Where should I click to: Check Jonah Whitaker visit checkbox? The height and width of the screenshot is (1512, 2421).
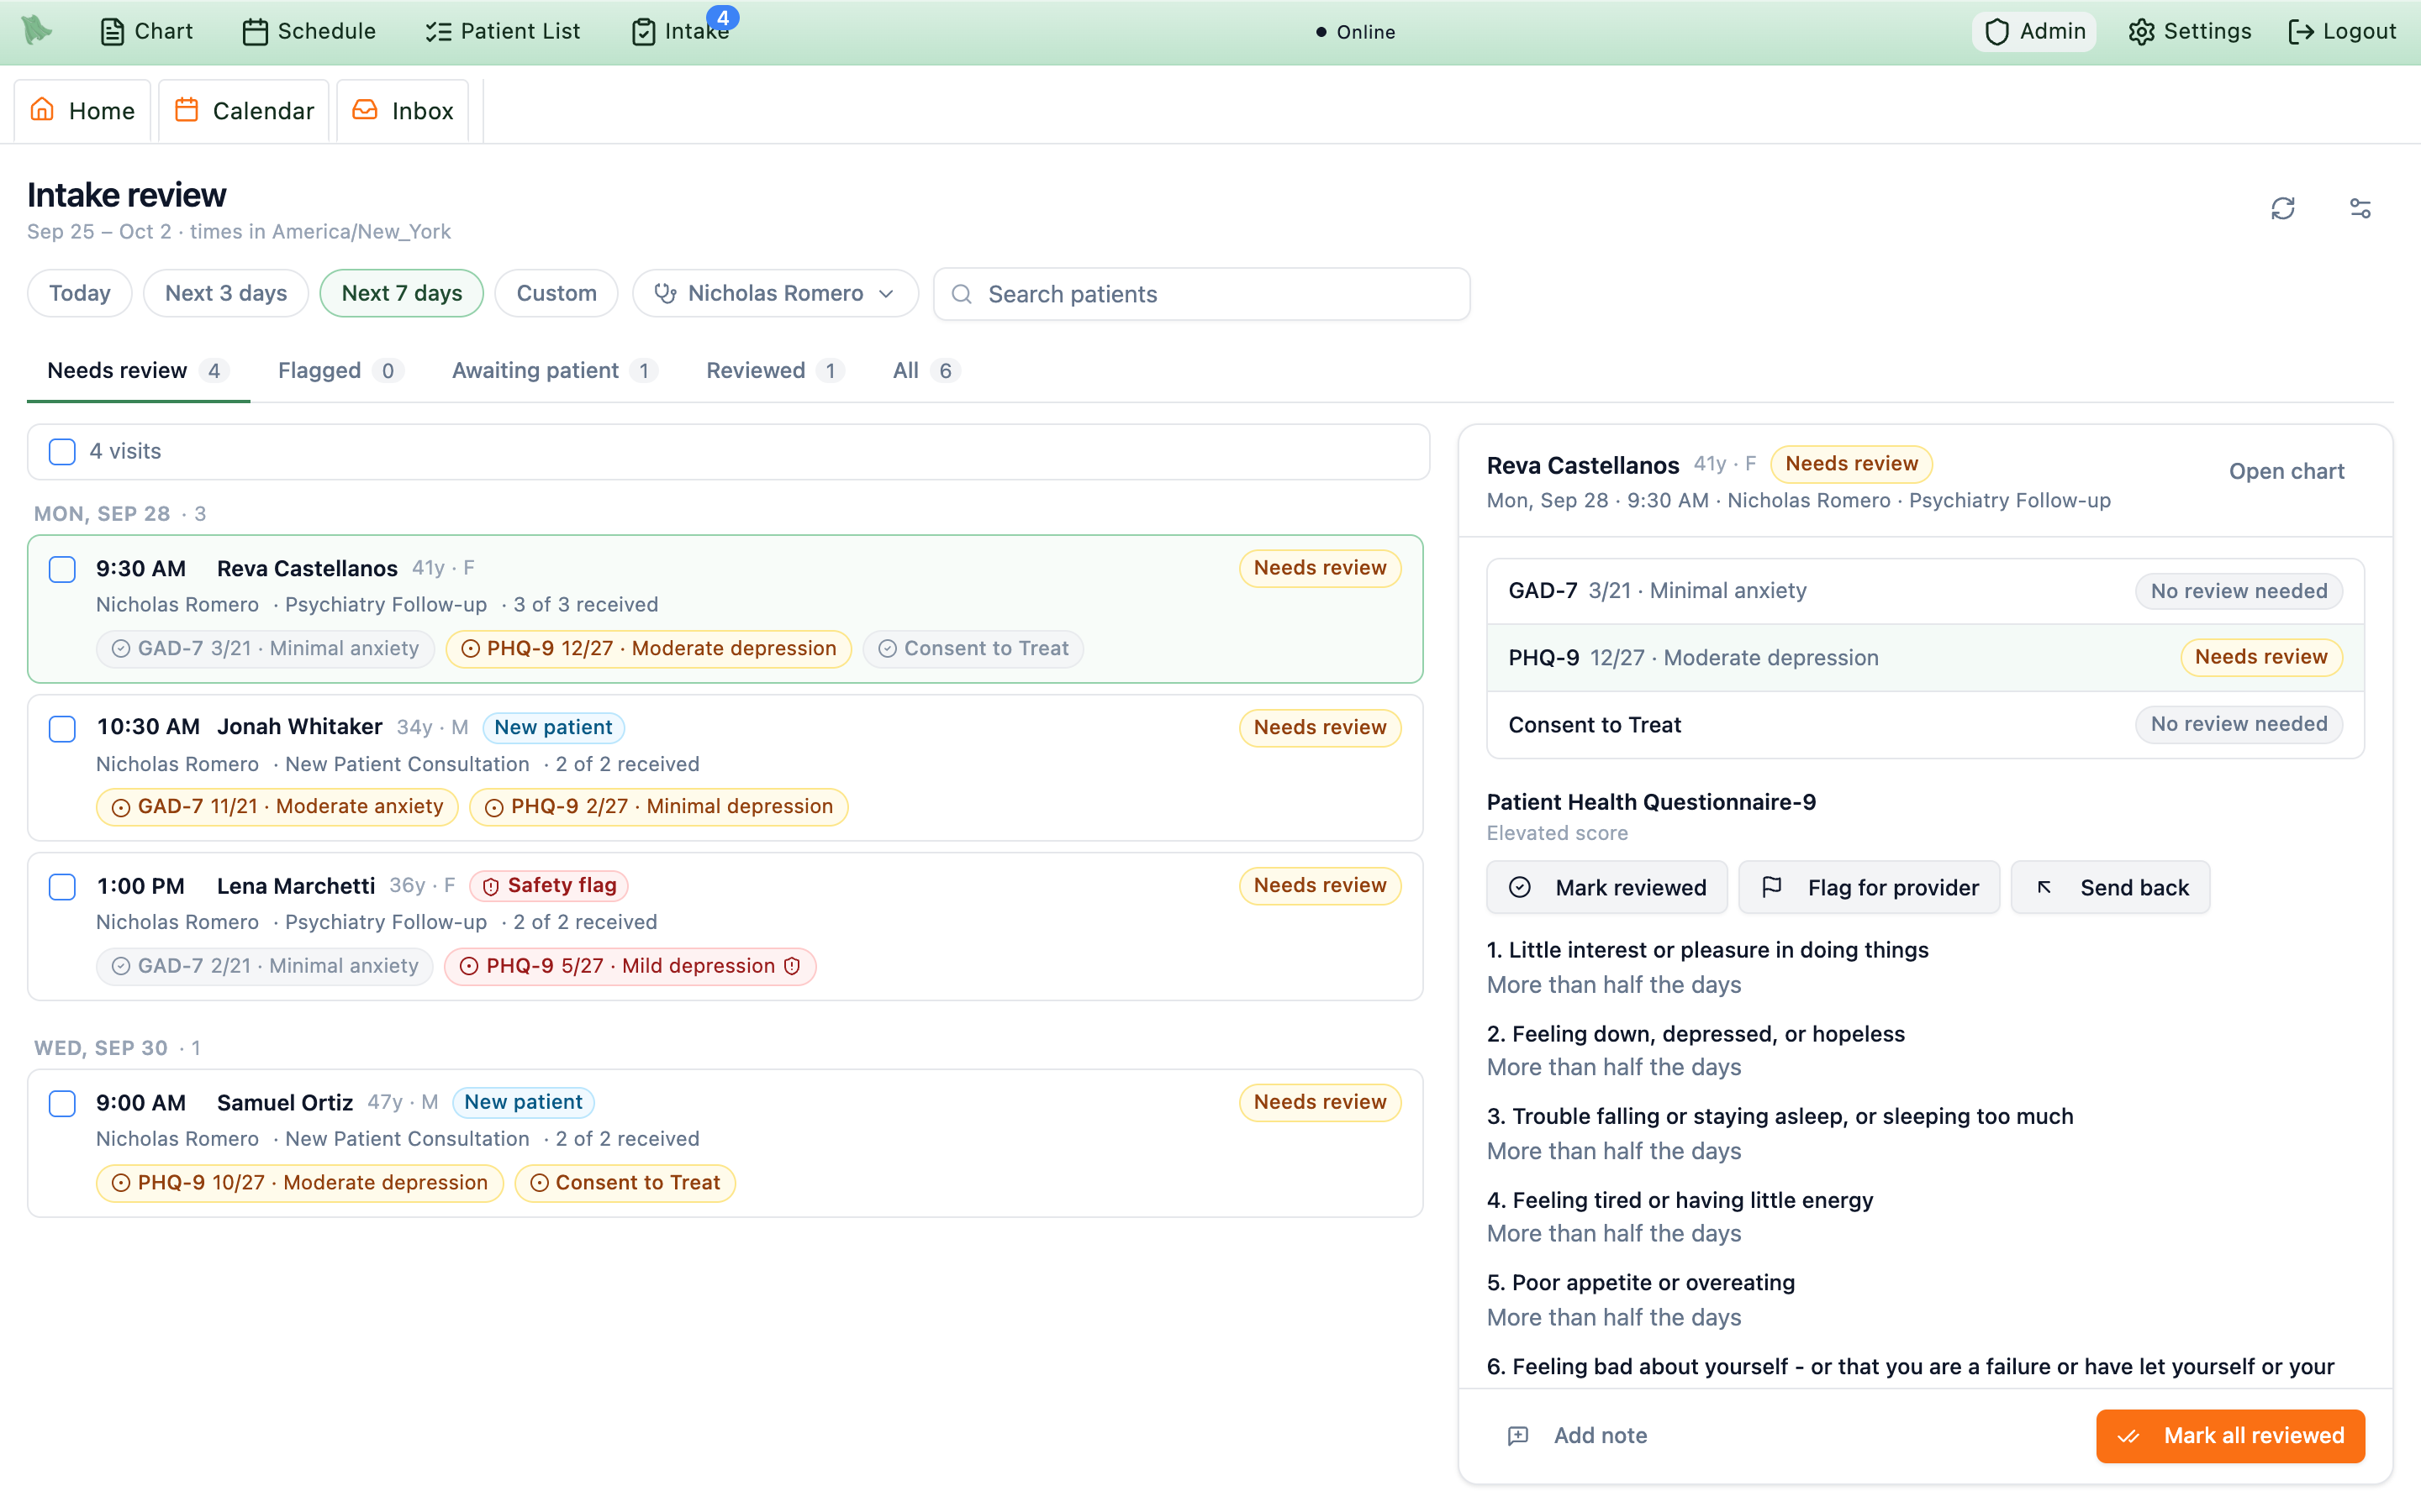tap(62, 728)
